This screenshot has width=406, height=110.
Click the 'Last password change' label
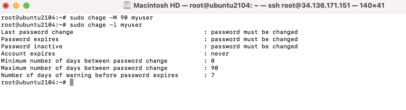click(x=37, y=32)
